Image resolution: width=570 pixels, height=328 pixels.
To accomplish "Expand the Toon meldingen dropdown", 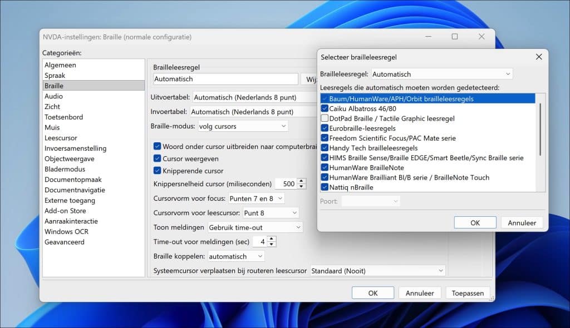I will coord(255,227).
